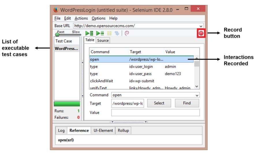256x155 pixels.
Task: Click the Test Case list header
Action: pyautogui.click(x=67, y=41)
